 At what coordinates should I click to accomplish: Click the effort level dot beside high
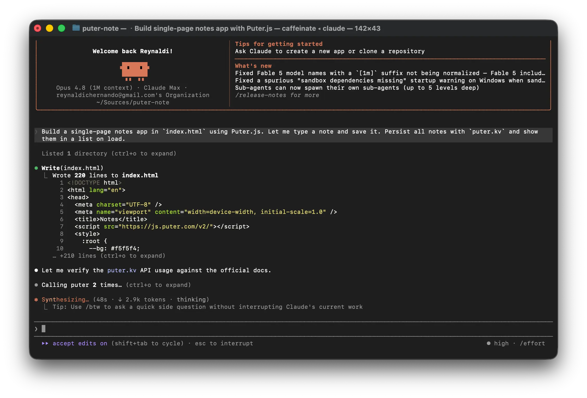click(x=488, y=343)
